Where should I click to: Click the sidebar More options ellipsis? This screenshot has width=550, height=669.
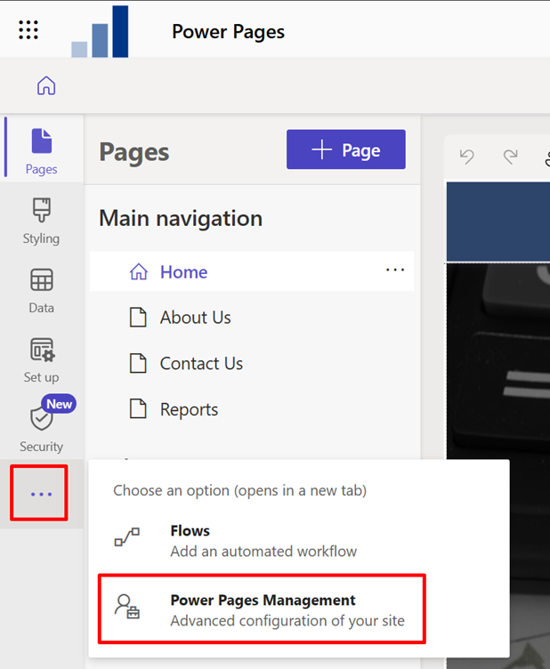[41, 494]
